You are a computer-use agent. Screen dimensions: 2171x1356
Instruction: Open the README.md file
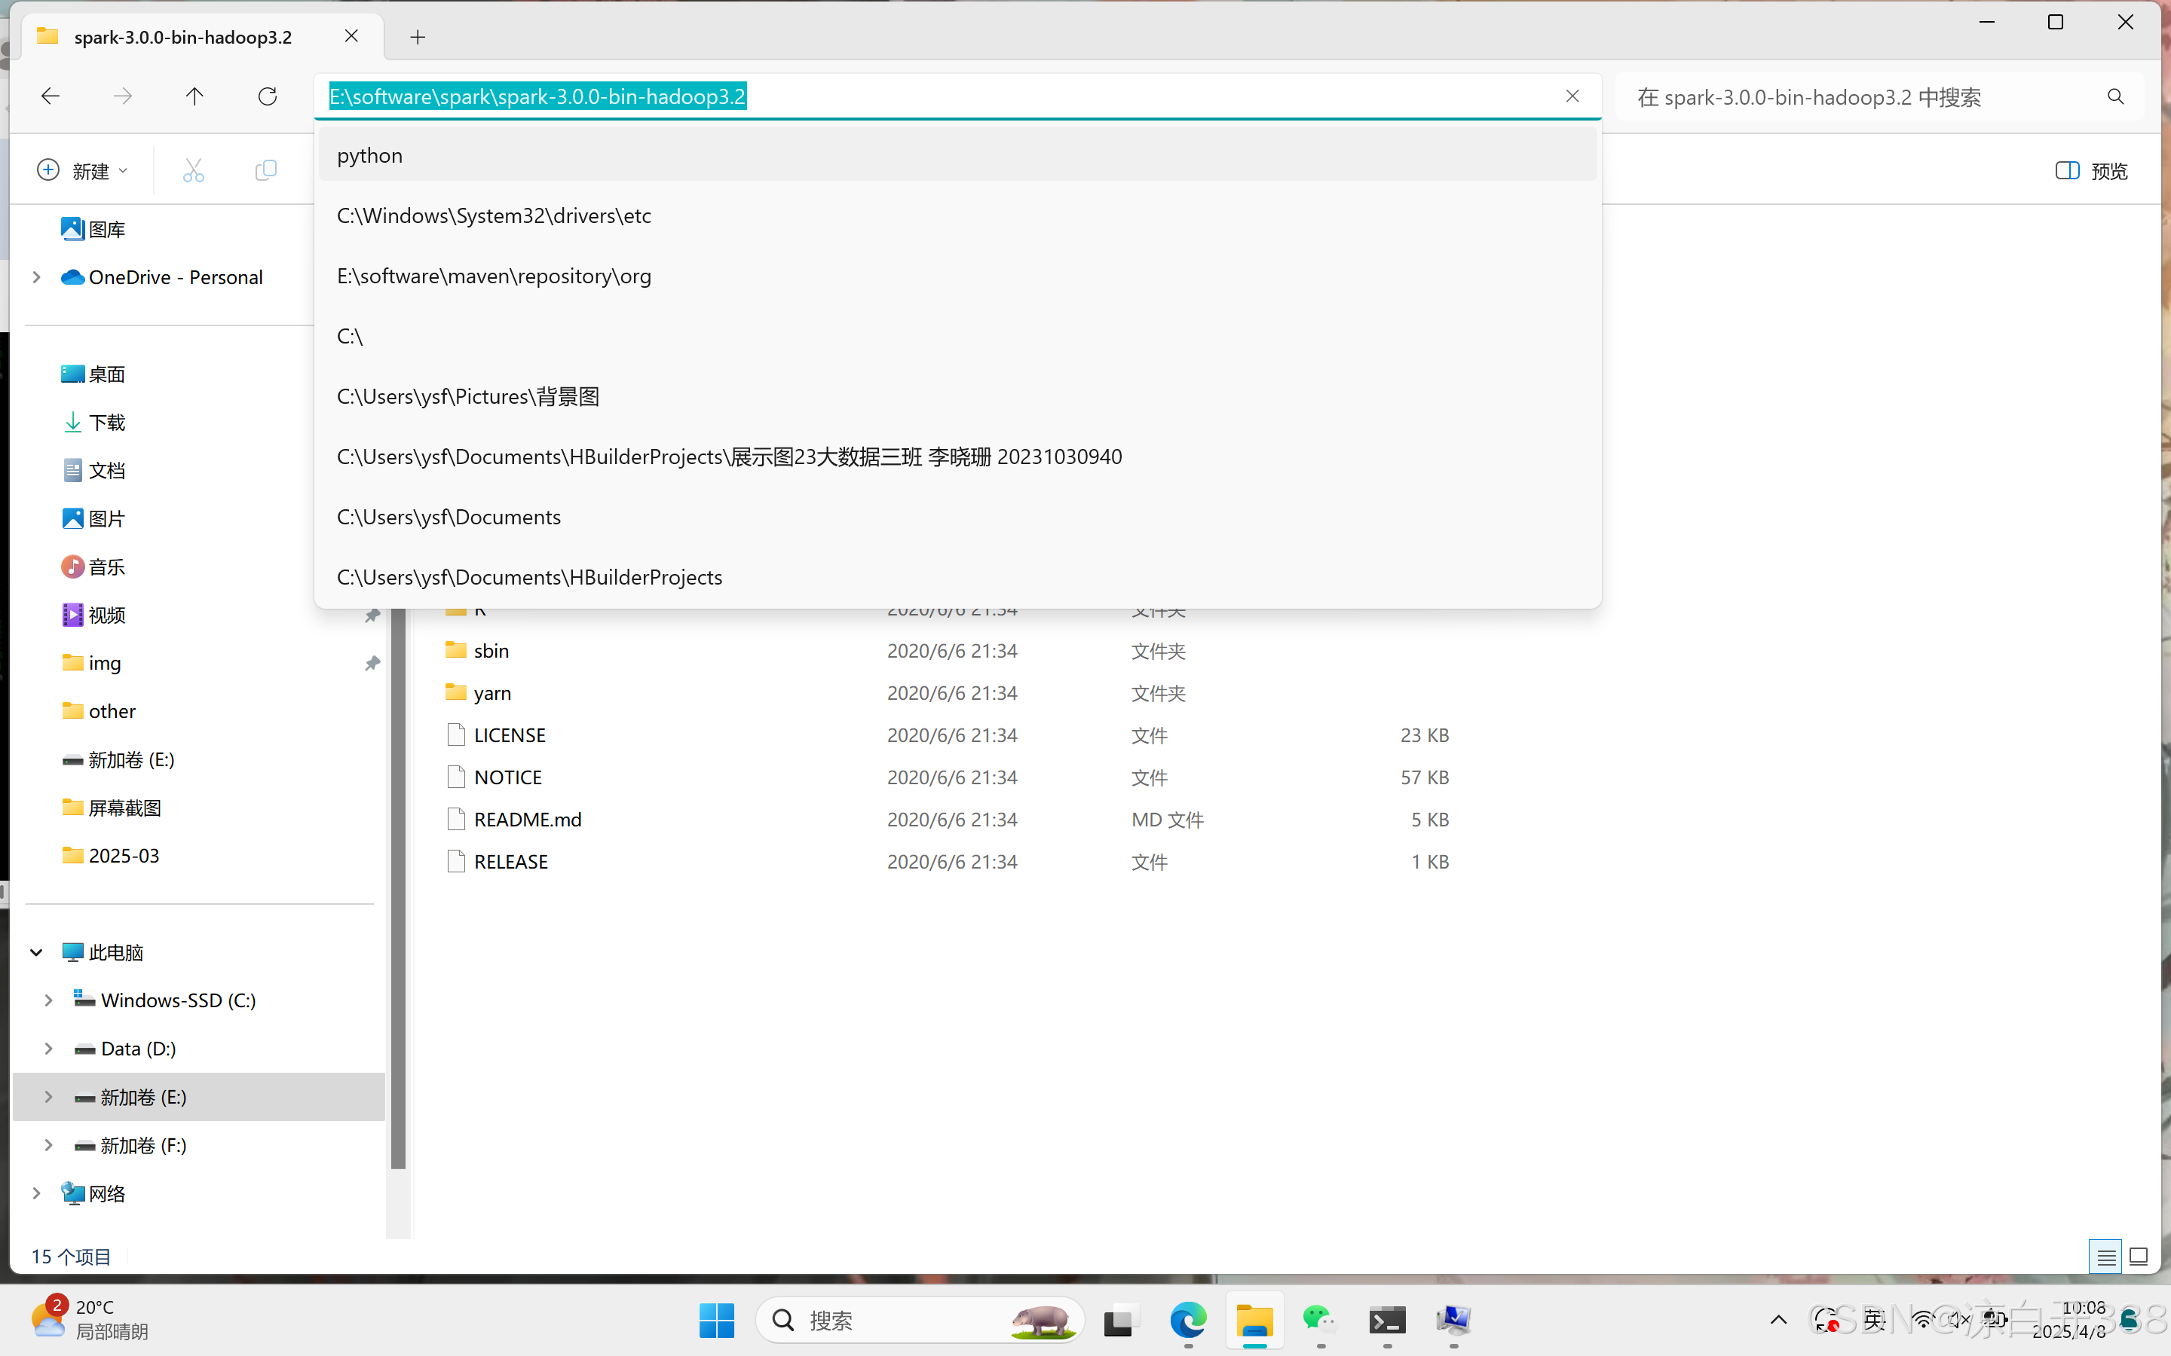point(528,819)
